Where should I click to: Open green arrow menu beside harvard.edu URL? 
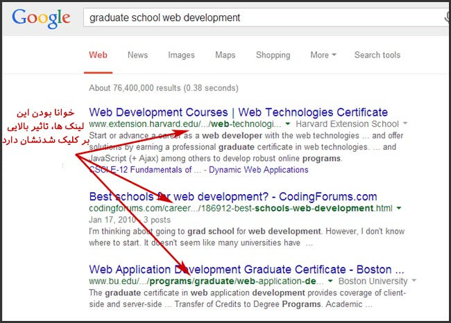click(287, 124)
